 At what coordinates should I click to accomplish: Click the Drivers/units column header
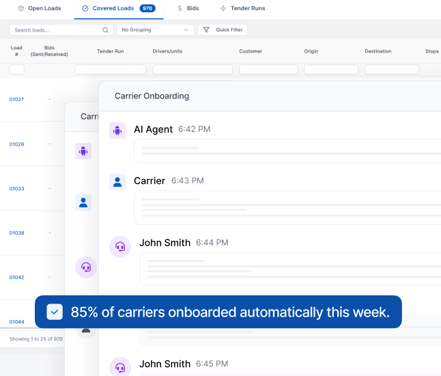pyautogui.click(x=167, y=51)
